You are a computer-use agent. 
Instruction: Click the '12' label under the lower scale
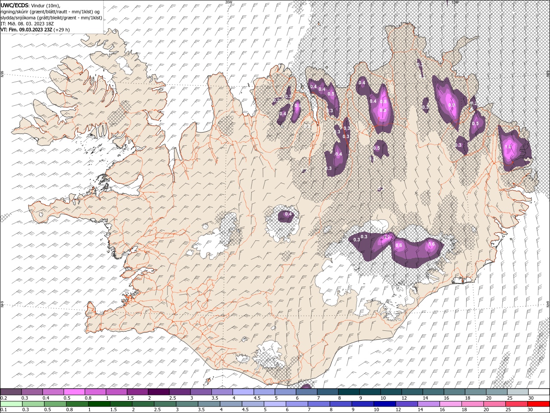pyautogui.click(x=398, y=410)
